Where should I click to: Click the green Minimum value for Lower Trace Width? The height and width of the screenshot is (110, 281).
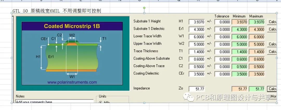tap(239, 37)
